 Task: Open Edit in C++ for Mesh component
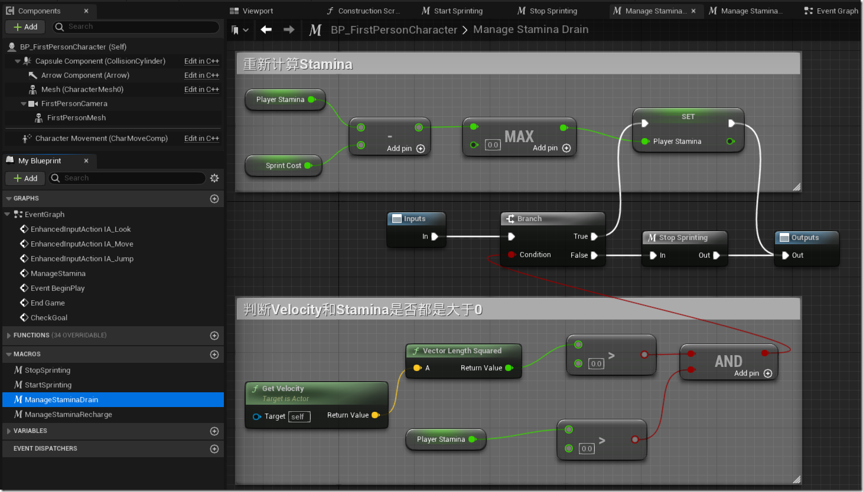point(201,90)
